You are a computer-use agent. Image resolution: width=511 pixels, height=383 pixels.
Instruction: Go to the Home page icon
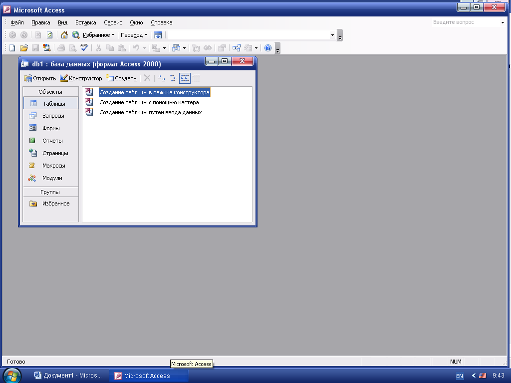64,35
